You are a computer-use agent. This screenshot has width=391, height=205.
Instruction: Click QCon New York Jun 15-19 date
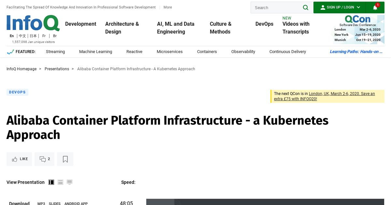pyautogui.click(x=357, y=35)
